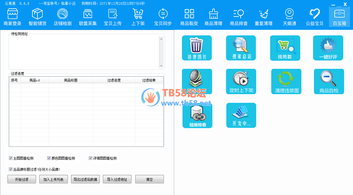Image resolution: width=353 pixels, height=195 pixels.
Task: Uncheck 含品牌标题过滤 brand title filter
Action: [11, 169]
